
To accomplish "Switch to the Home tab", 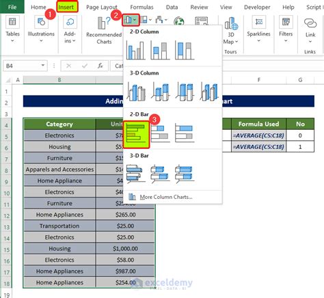I will pos(38,8).
